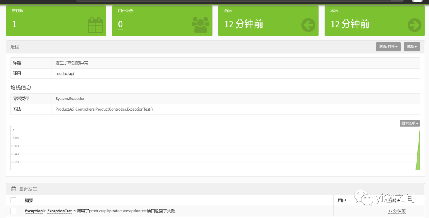Sort by the 概要 column header
This screenshot has height=218, width=429.
(x=29, y=200)
